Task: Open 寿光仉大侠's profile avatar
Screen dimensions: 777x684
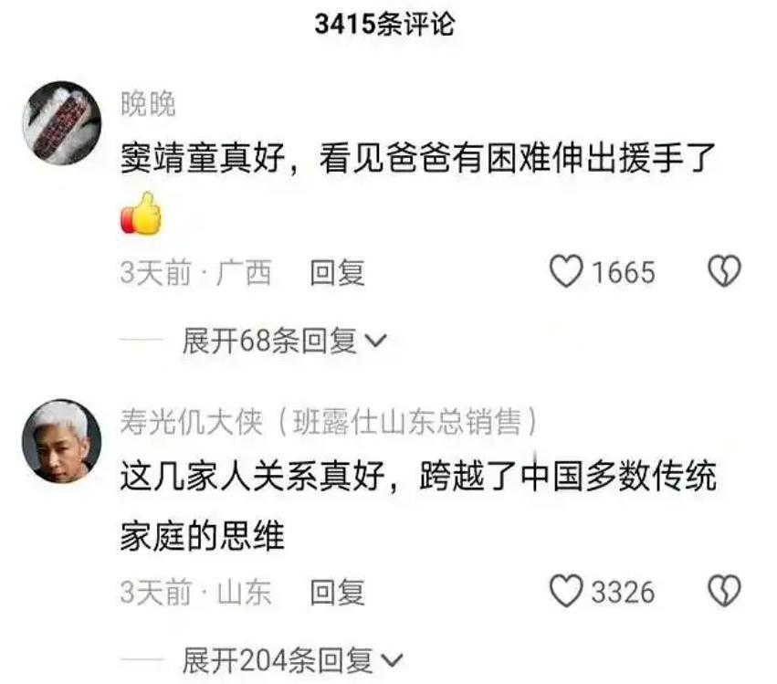Action: click(x=62, y=441)
